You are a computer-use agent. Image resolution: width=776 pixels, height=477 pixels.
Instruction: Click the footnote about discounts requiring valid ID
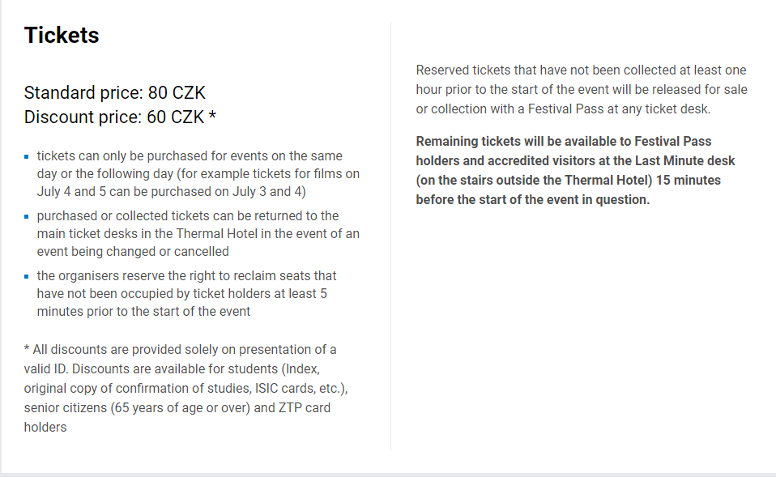(180, 388)
